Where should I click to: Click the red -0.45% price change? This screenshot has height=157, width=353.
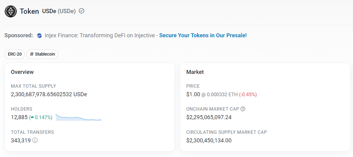(248, 95)
